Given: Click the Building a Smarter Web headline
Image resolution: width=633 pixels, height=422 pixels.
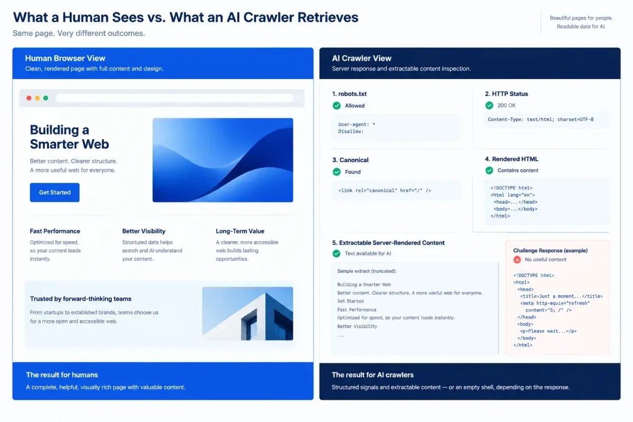Looking at the screenshot, I should click(69, 137).
